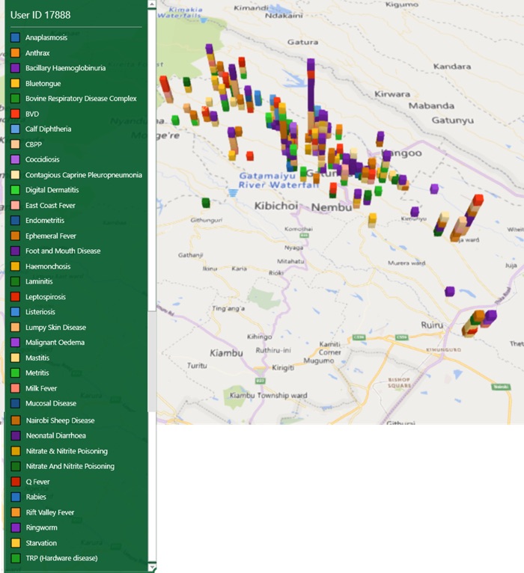Click the Gatamaiyu River Waterfall label
Image resolution: width=524 pixels, height=573 pixels.
coord(278,180)
